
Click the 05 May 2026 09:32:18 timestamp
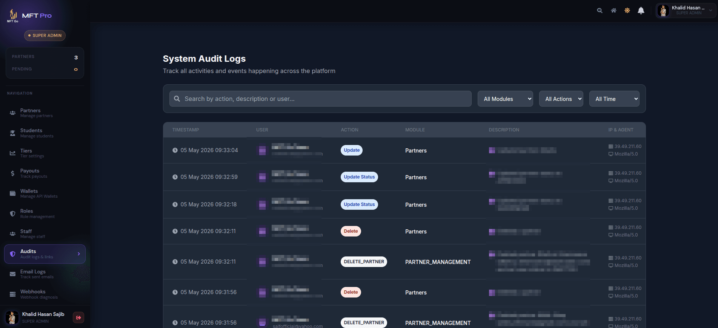(x=209, y=204)
